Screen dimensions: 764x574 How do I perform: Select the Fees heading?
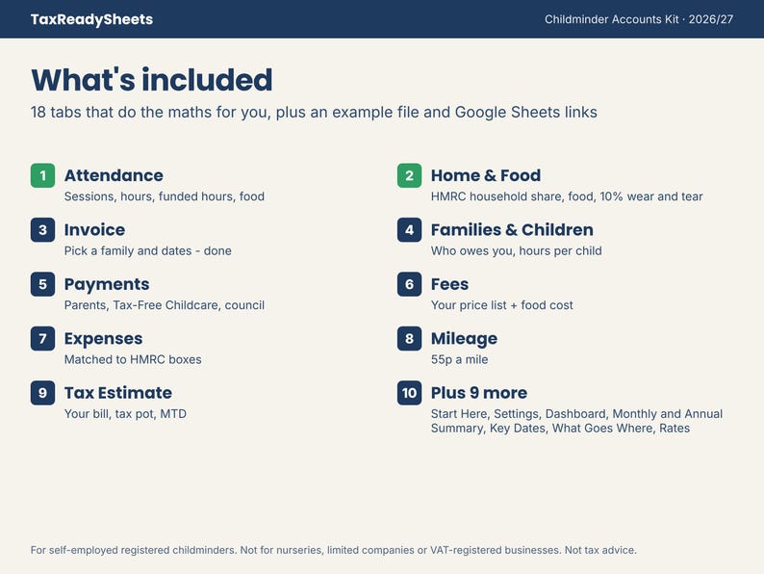[x=449, y=284]
